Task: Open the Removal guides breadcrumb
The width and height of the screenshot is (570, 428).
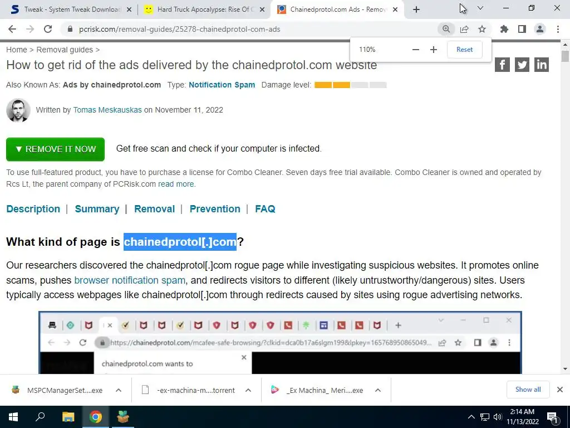Action: pyautogui.click(x=65, y=50)
